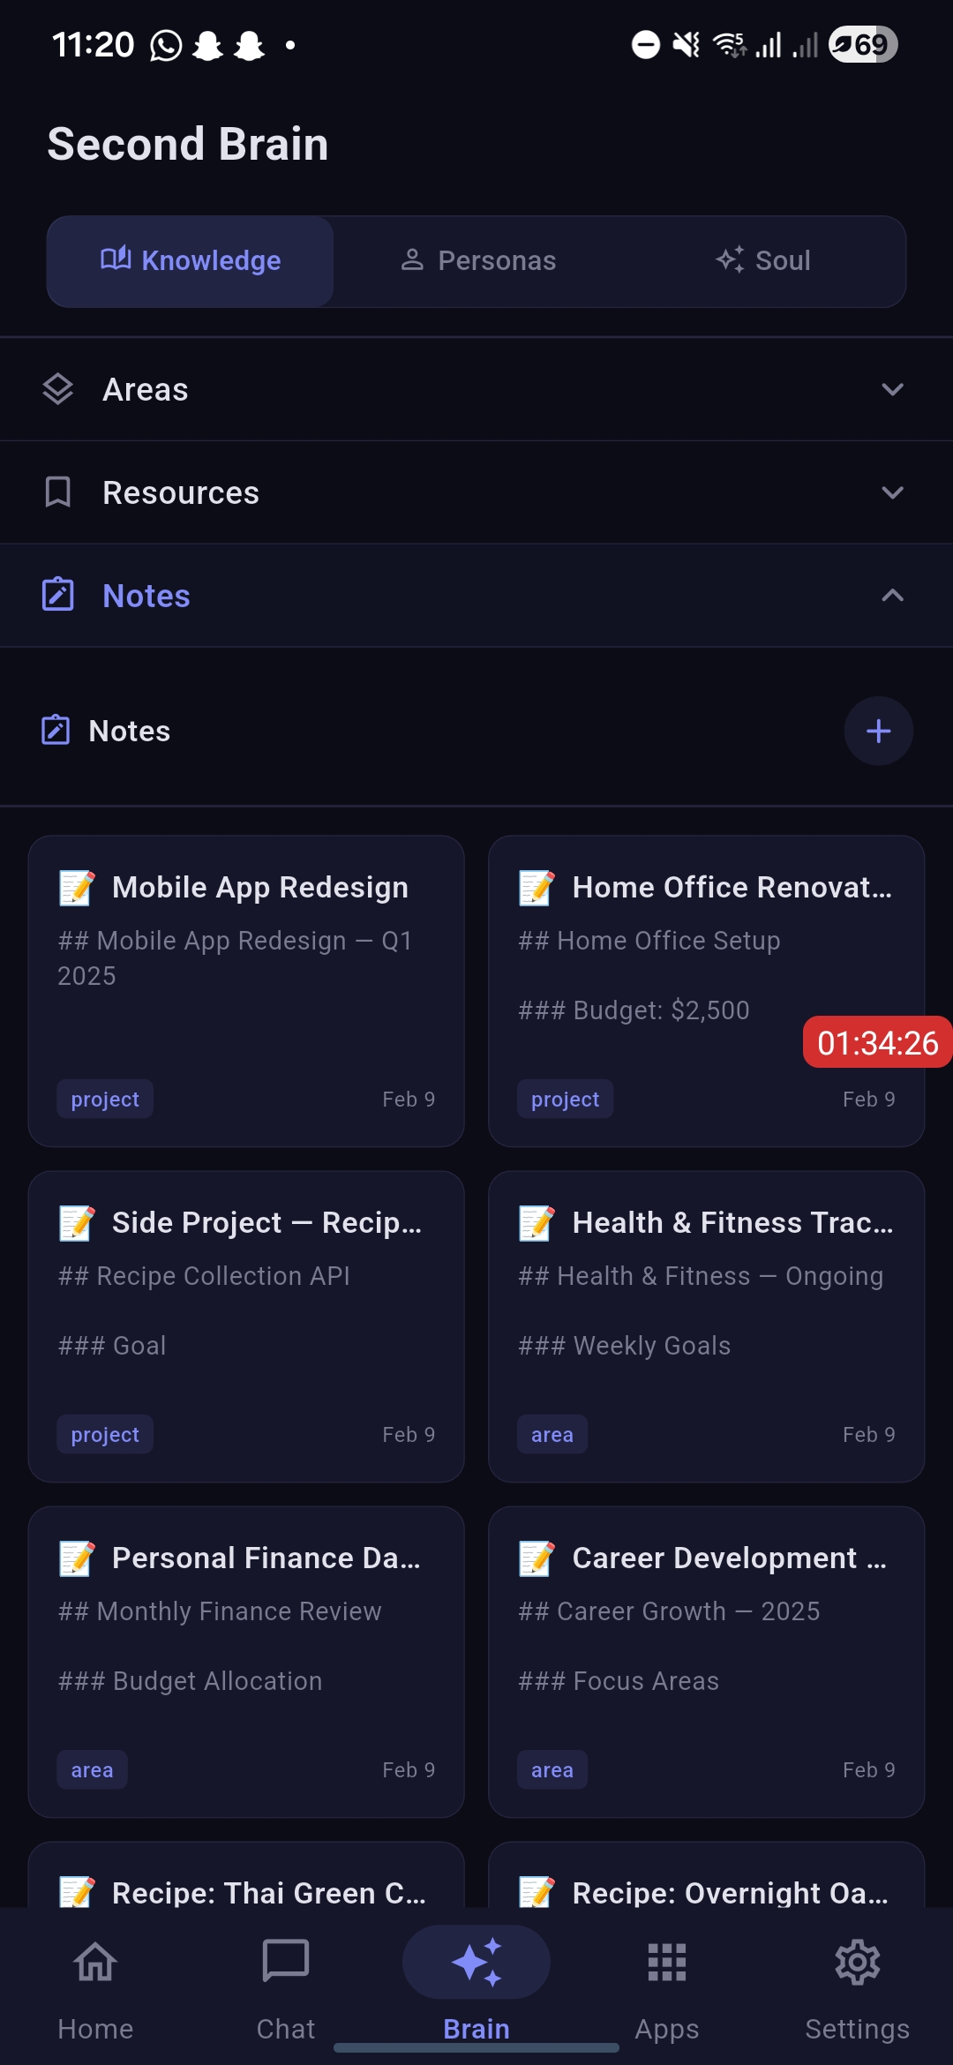Open the Personas tab
The width and height of the screenshot is (953, 2065).
pyautogui.click(x=477, y=261)
